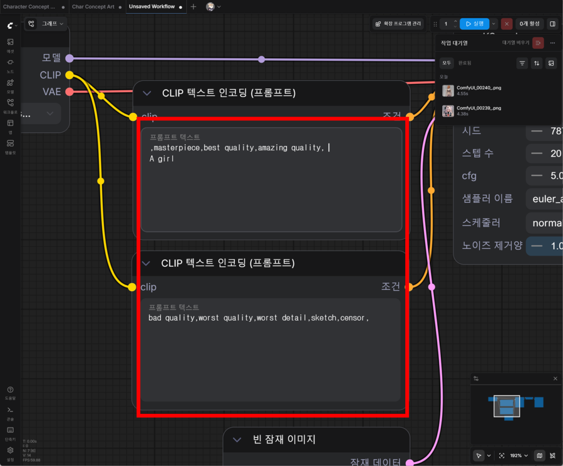Toggle the minimap button in the bottom toolbar
The height and width of the screenshot is (466, 563).
(539, 456)
